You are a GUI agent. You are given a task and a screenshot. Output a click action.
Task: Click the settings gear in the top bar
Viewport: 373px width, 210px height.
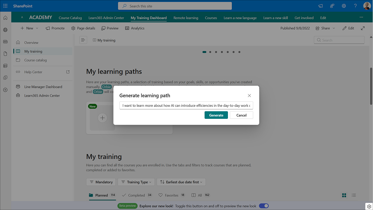pyautogui.click(x=344, y=6)
